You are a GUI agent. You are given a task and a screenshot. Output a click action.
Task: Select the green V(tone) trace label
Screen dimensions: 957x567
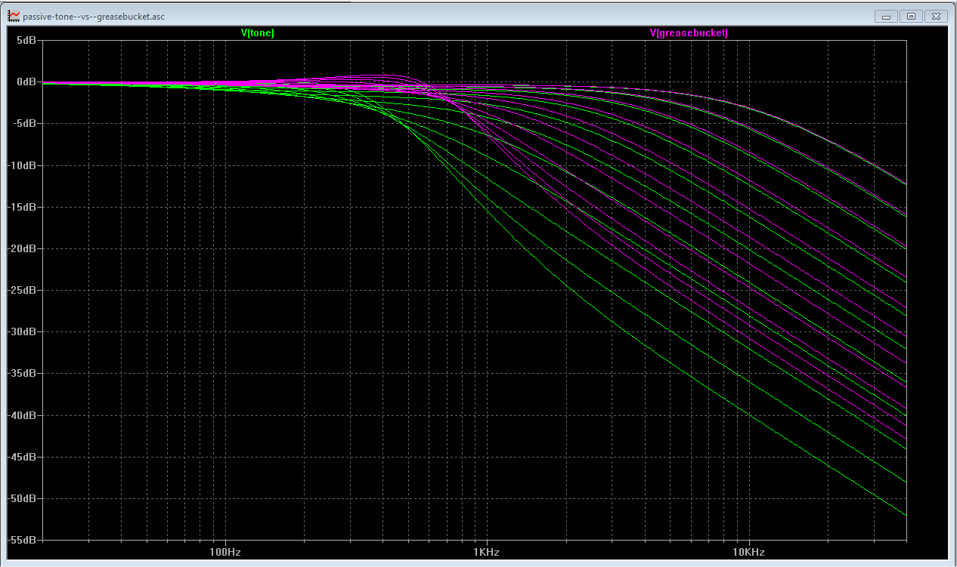[257, 33]
